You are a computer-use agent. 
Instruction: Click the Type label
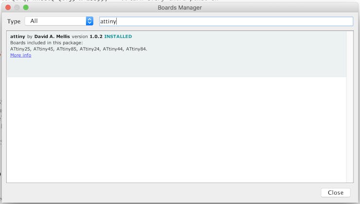[x=14, y=21]
